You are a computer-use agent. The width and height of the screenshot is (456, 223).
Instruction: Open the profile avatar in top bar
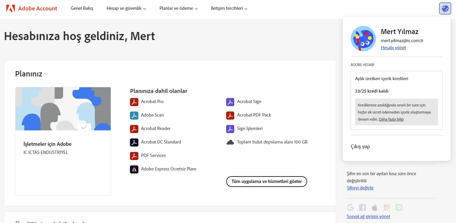[x=445, y=8]
